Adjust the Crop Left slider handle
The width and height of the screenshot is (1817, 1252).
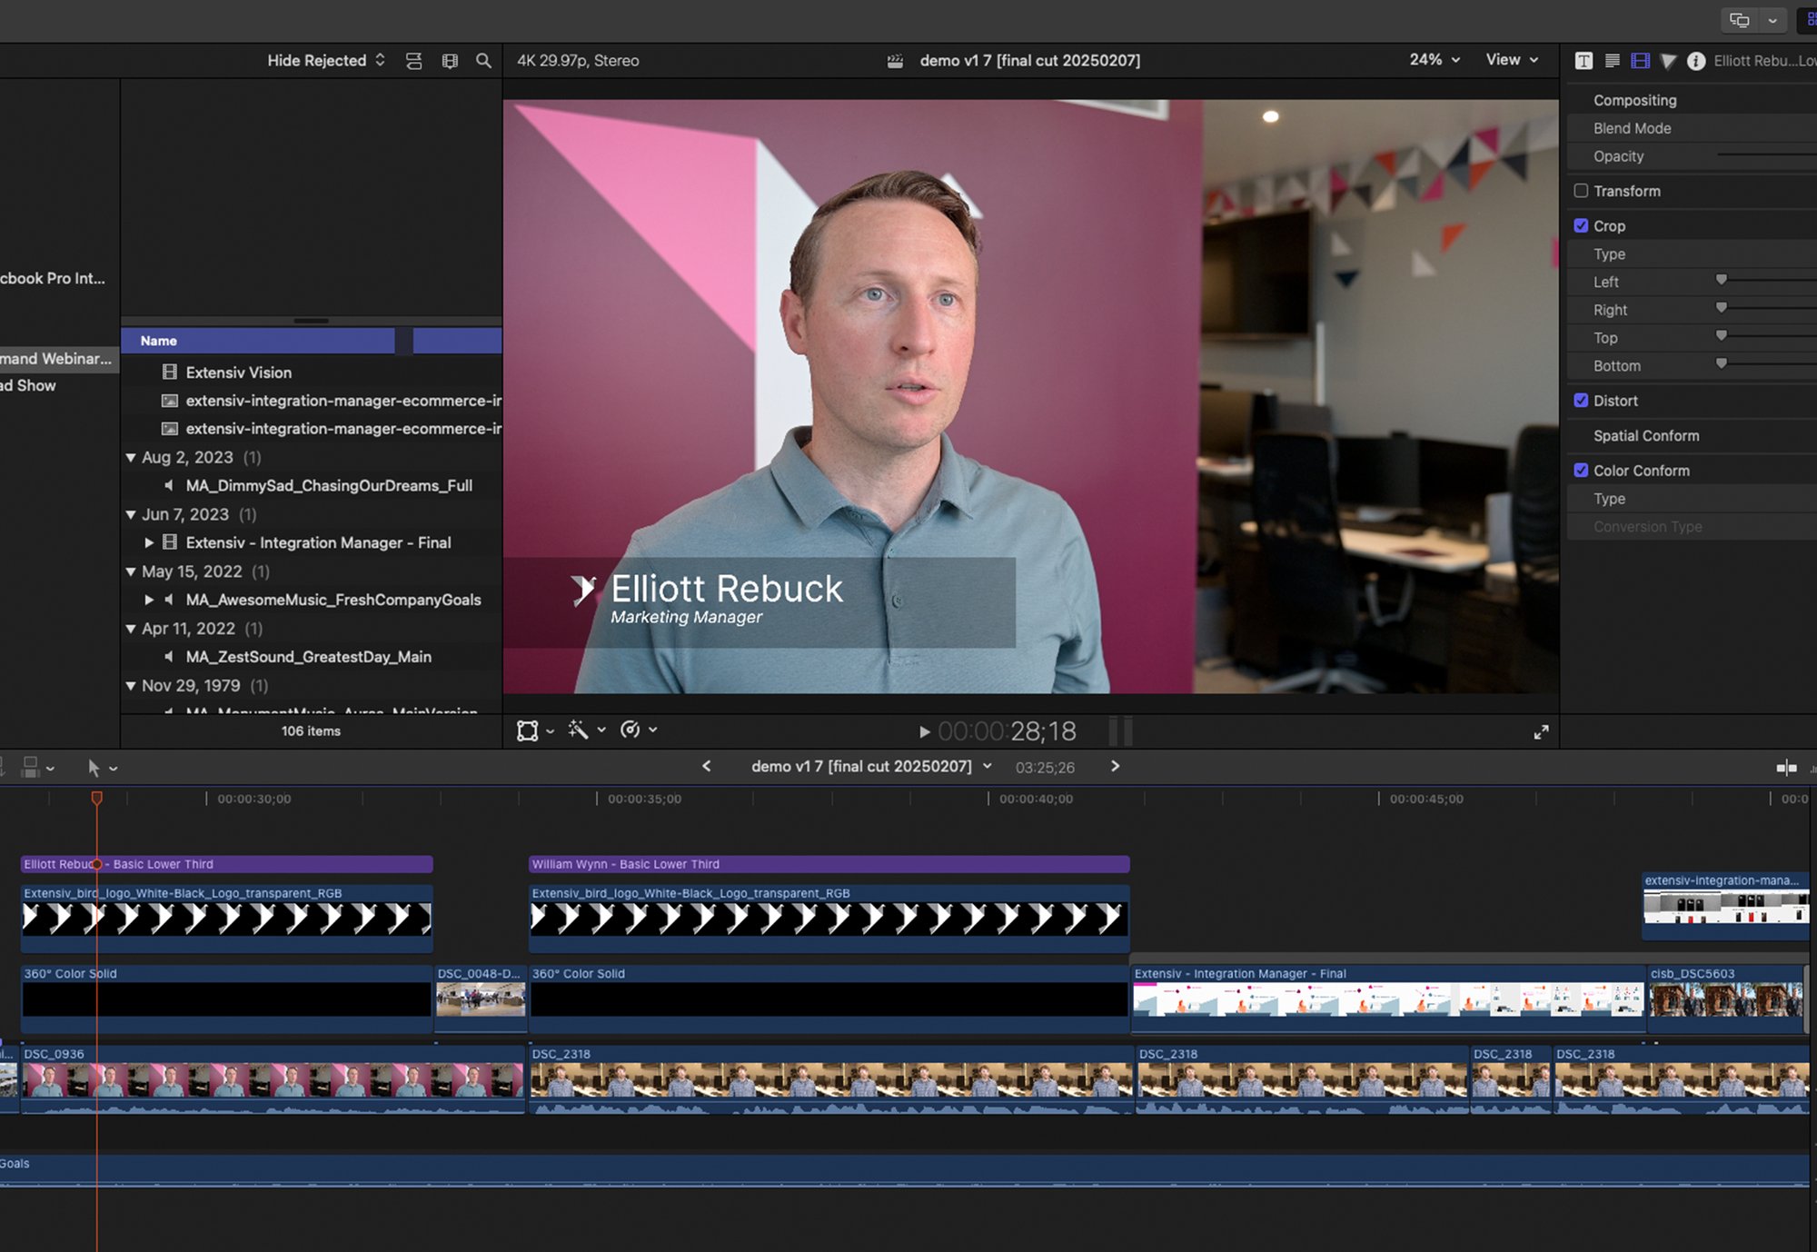1721,280
